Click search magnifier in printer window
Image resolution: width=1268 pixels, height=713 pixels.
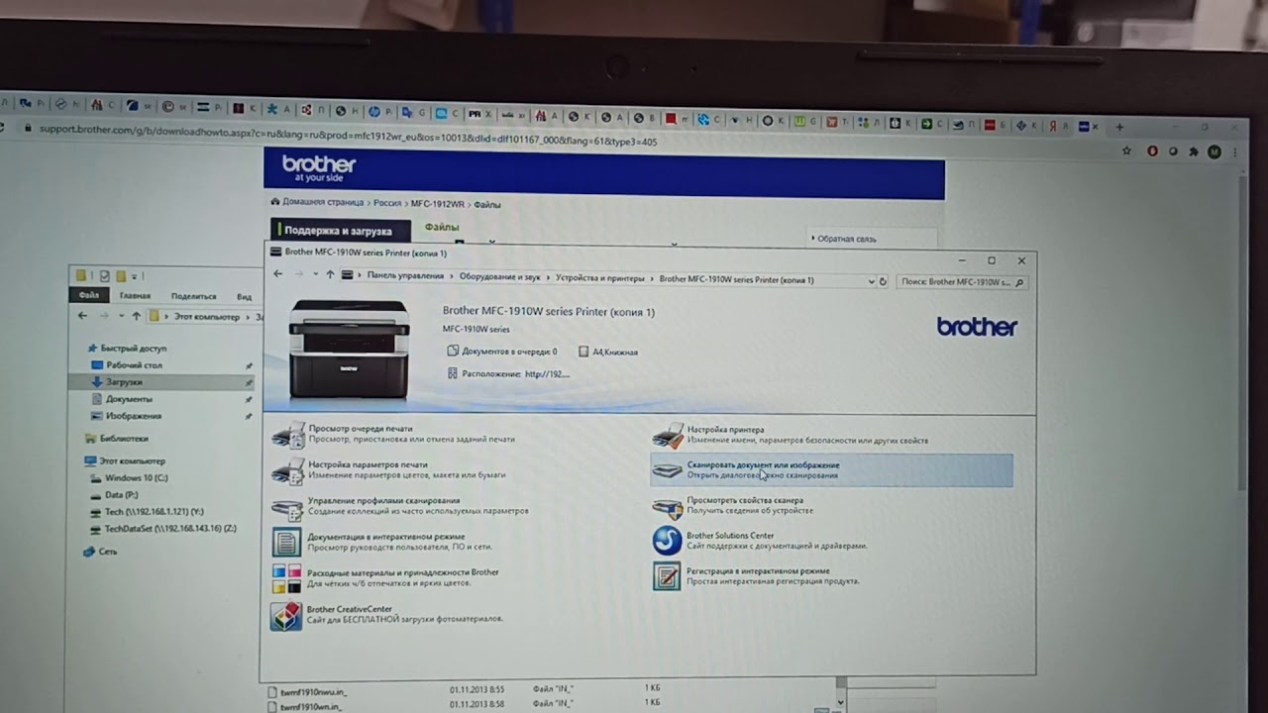1019,282
